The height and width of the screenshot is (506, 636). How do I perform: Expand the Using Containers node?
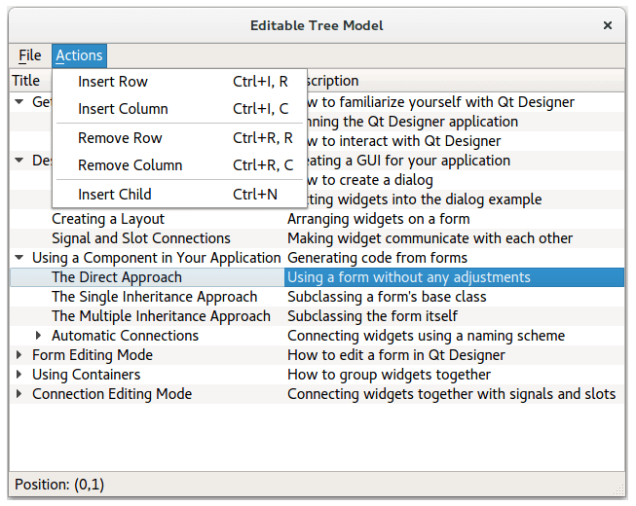pos(19,375)
